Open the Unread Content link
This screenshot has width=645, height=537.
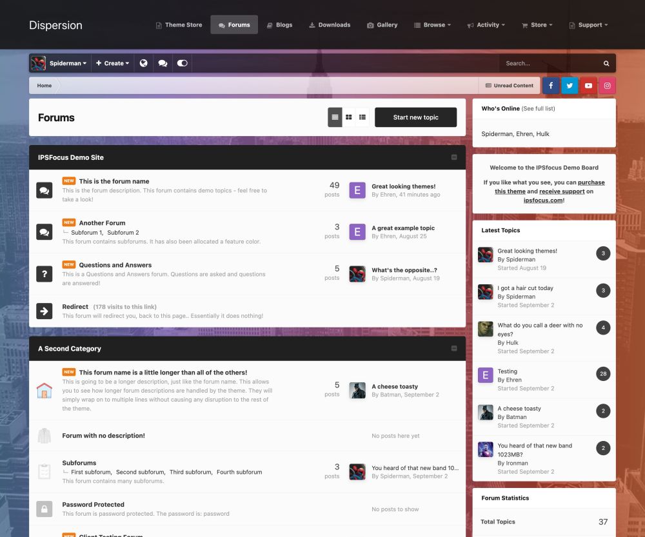pyautogui.click(x=510, y=86)
